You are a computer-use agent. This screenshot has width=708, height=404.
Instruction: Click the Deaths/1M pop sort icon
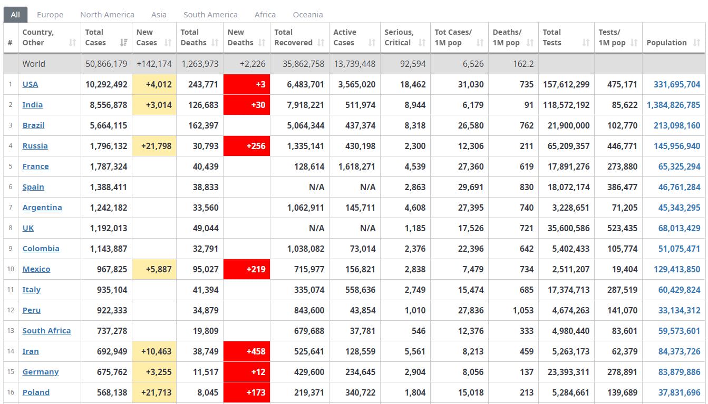[x=530, y=43]
